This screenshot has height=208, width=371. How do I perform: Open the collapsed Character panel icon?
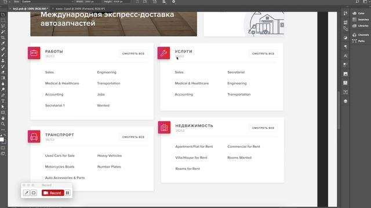[x=345, y=56]
